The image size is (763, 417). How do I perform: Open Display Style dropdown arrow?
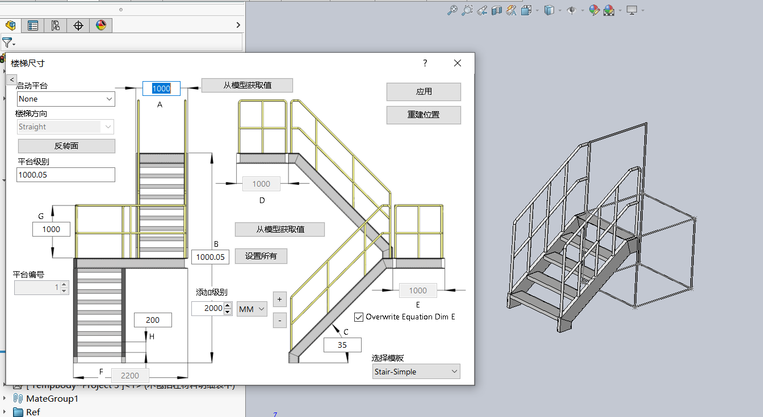pyautogui.click(x=560, y=11)
